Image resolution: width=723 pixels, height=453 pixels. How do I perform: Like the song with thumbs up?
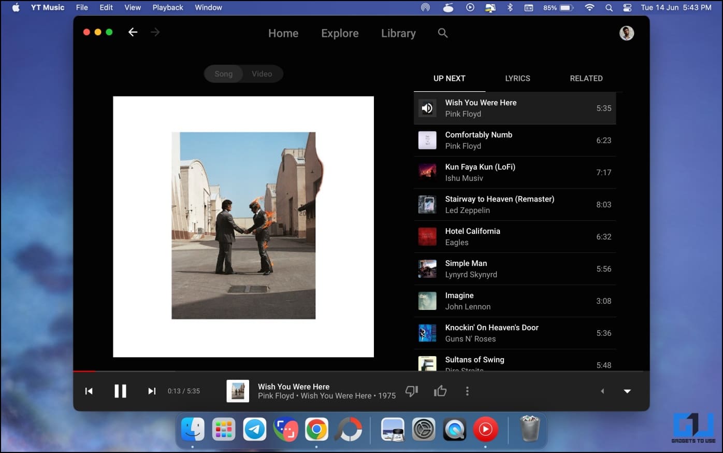coord(440,391)
